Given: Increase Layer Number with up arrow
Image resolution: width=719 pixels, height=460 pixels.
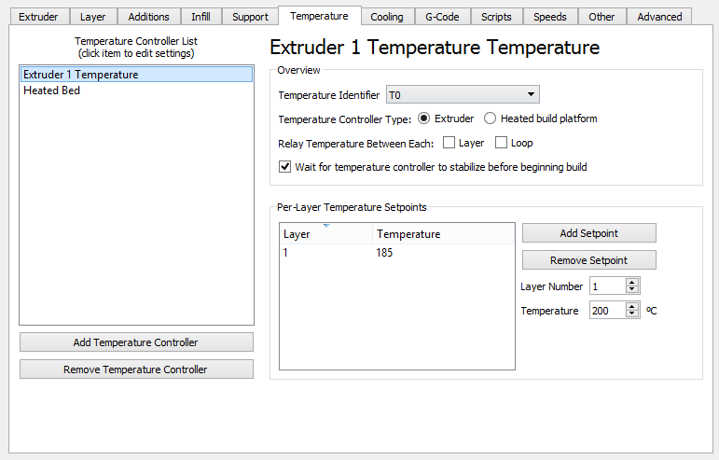Looking at the screenshot, I should [x=632, y=282].
